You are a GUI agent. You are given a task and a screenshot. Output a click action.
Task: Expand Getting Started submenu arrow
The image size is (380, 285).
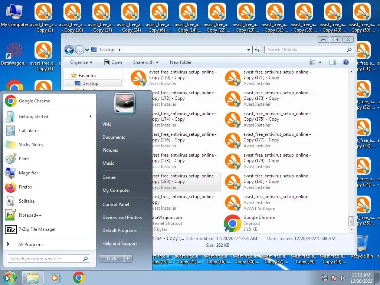[x=91, y=117]
